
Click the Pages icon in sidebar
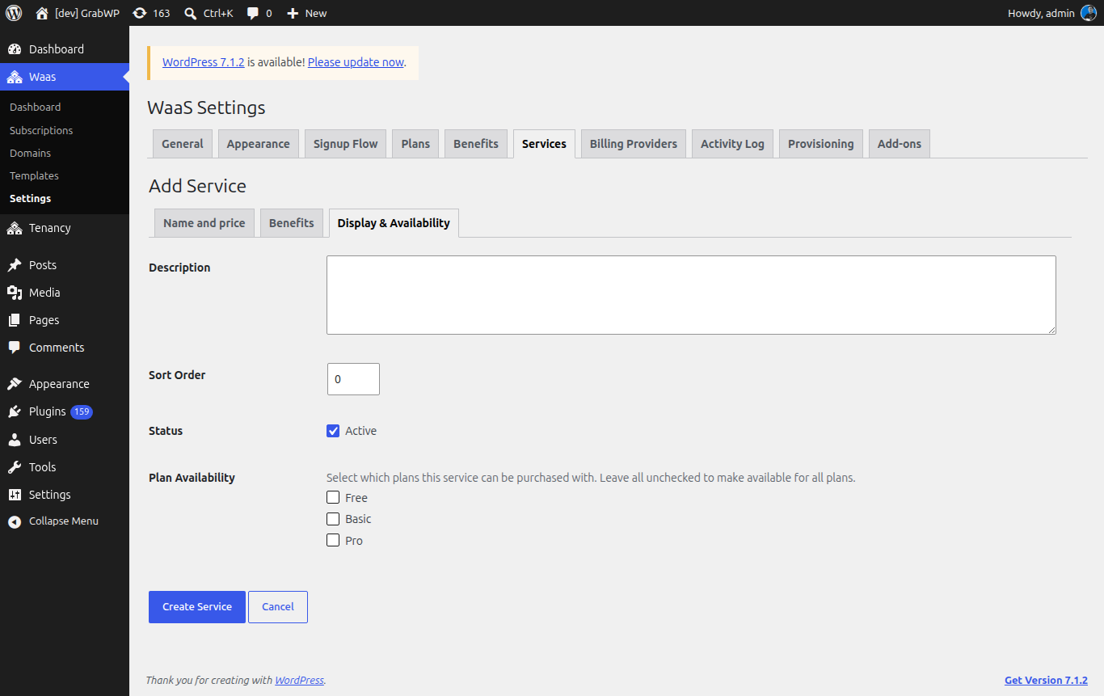(15, 320)
